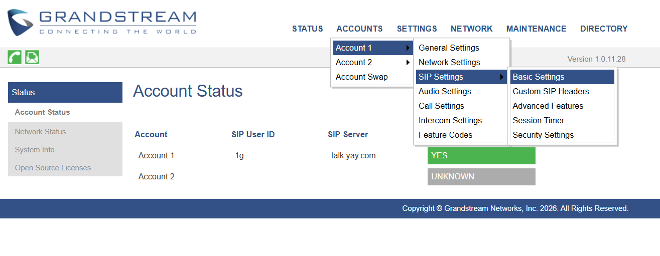Open the SETTINGS menu
This screenshot has height=256, width=660.
[417, 29]
